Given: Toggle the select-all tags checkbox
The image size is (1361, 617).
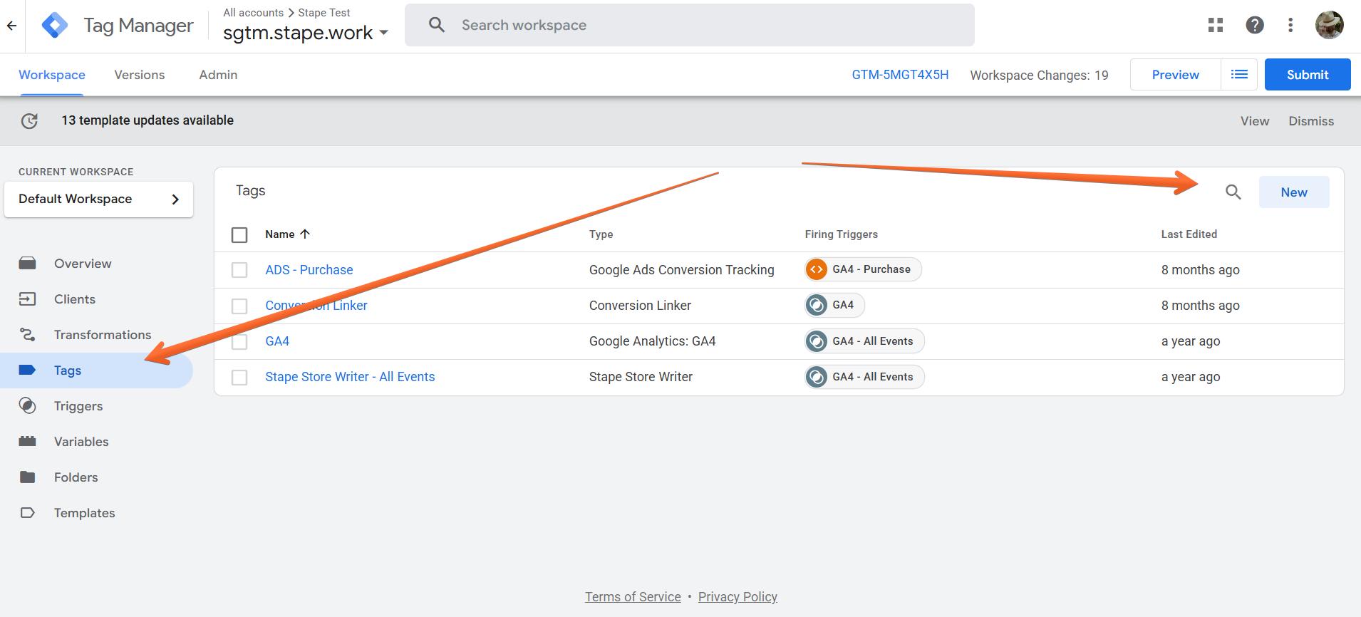Looking at the screenshot, I should [239, 234].
